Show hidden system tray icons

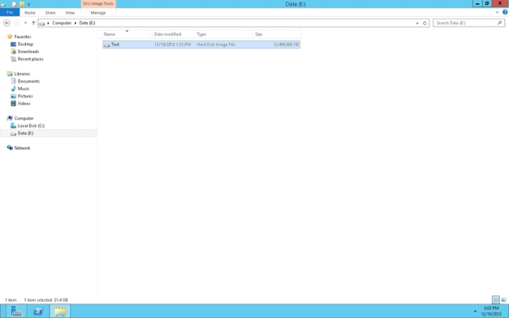click(475, 311)
